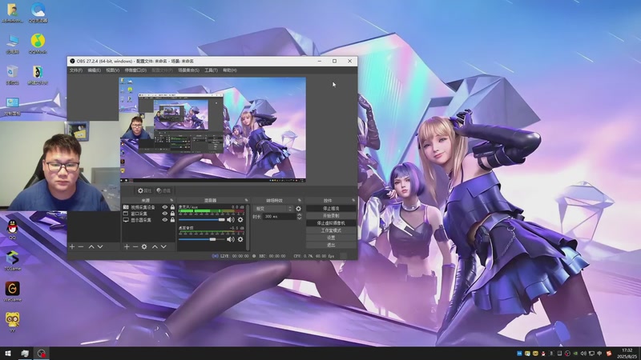Open the QQMusic desktop icon

(x=38, y=44)
